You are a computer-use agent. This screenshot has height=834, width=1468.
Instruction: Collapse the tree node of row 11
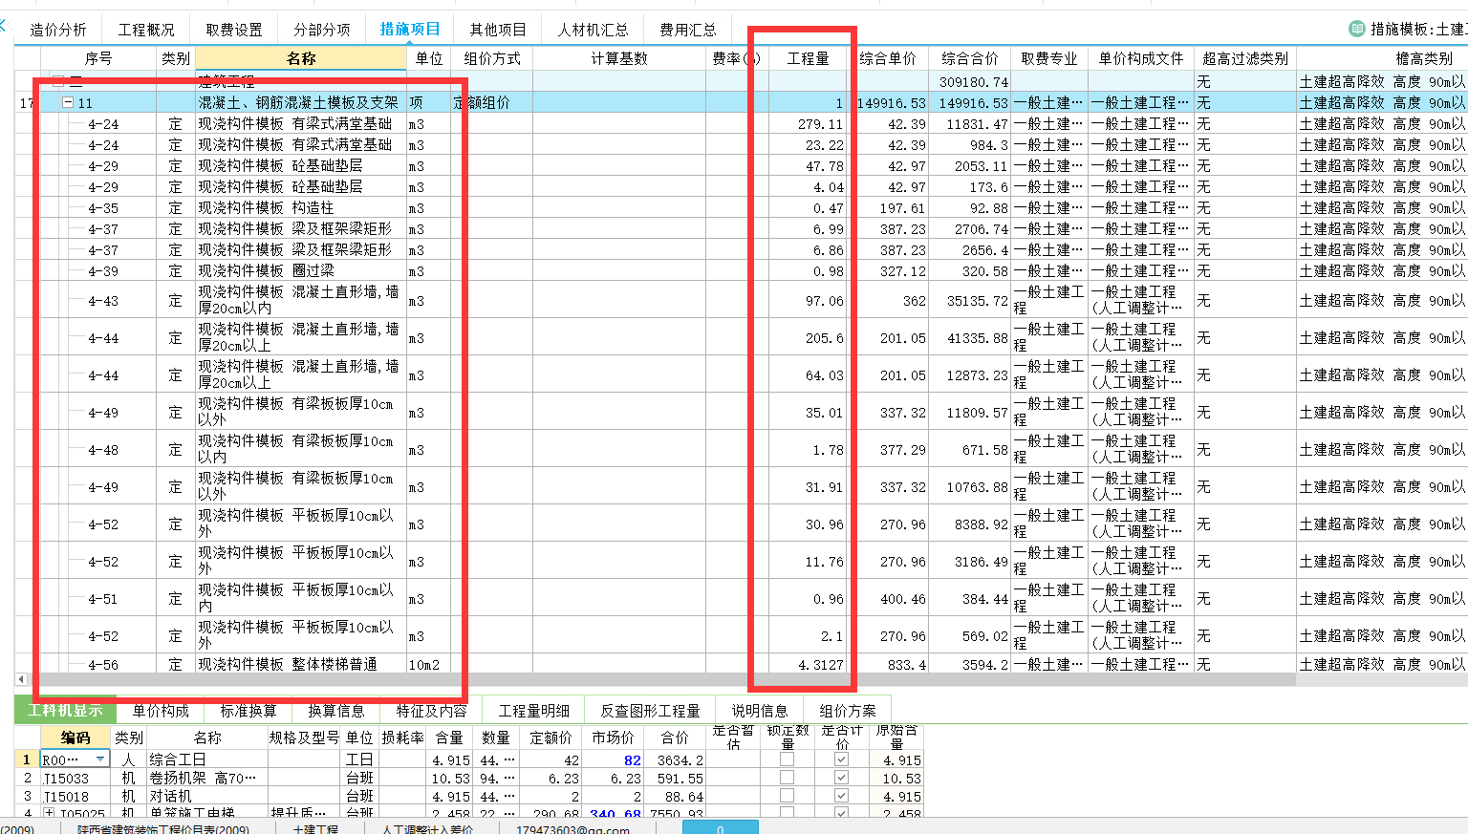tap(68, 102)
